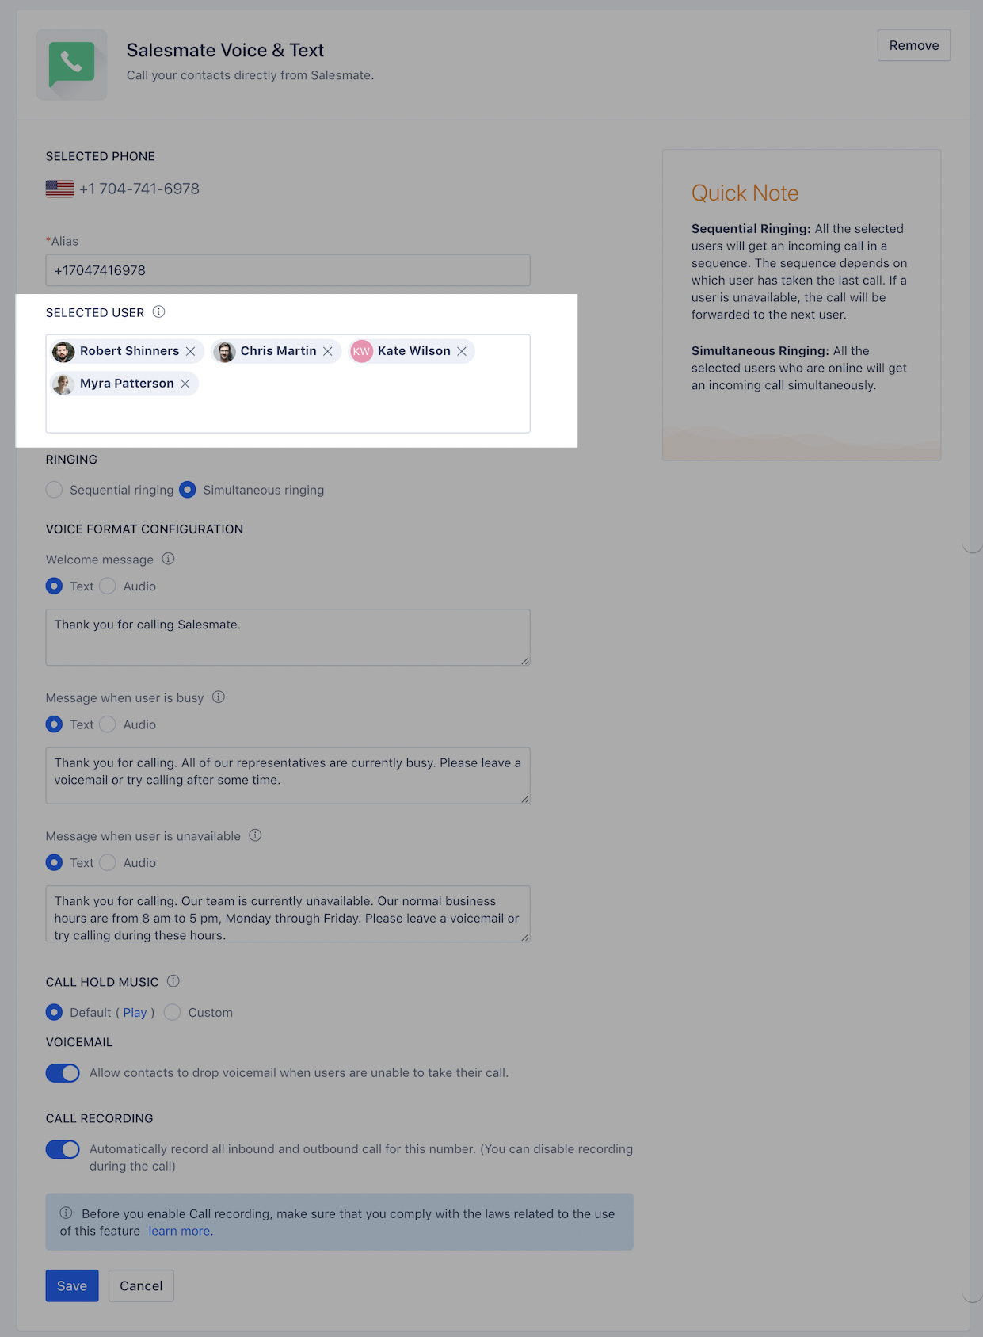Click info icon beside unavailable message label
Screen dimensions: 983x1337
click(x=255, y=835)
